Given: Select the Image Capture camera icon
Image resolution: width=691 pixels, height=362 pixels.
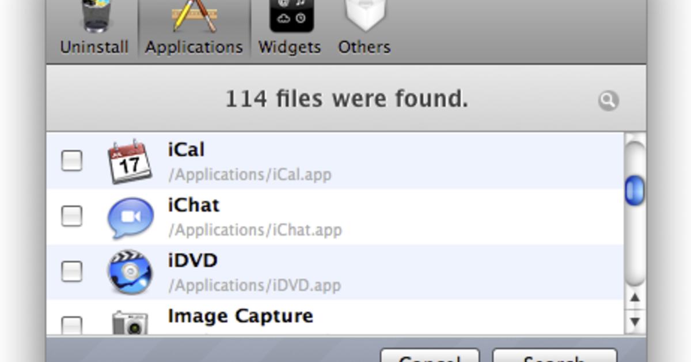Looking at the screenshot, I should [x=130, y=322].
